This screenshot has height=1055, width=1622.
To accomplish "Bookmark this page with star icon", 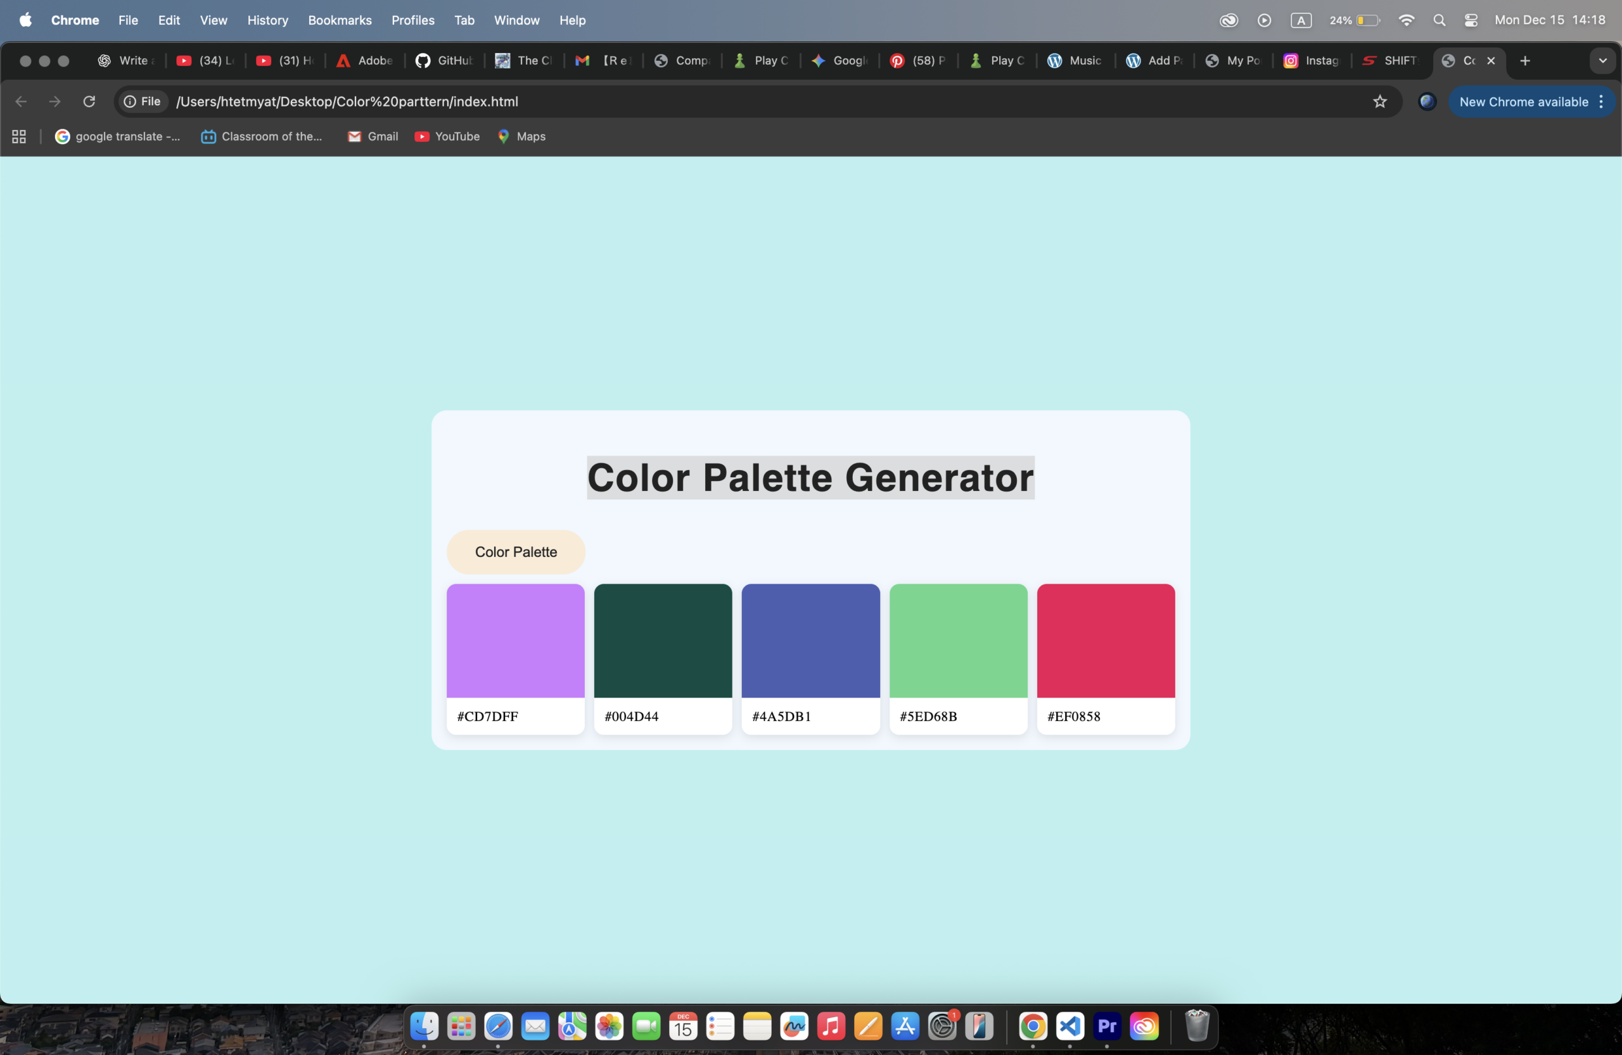I will 1379,101.
